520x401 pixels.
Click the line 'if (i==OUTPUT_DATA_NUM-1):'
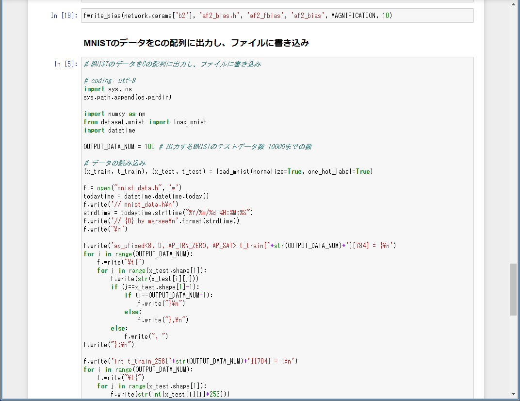click(169, 295)
